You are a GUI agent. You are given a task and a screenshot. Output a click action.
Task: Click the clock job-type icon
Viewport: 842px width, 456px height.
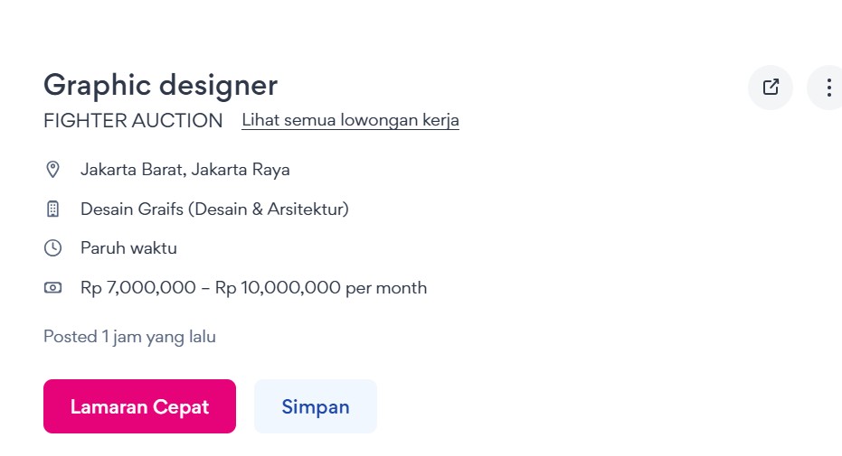click(x=52, y=248)
